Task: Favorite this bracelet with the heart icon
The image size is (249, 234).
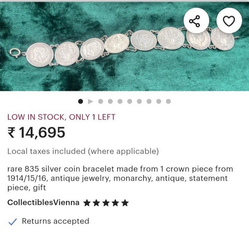Action: (229, 21)
